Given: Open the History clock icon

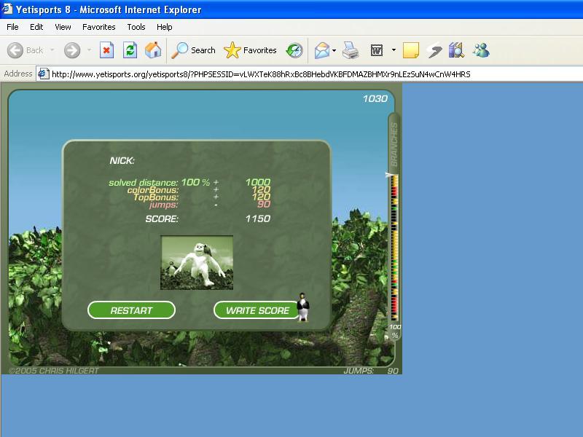Looking at the screenshot, I should (x=294, y=50).
